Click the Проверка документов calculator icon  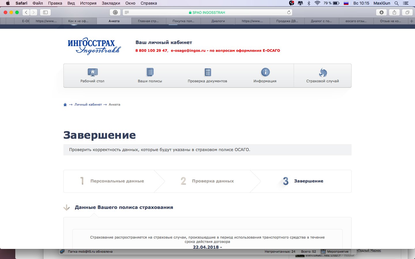click(207, 72)
